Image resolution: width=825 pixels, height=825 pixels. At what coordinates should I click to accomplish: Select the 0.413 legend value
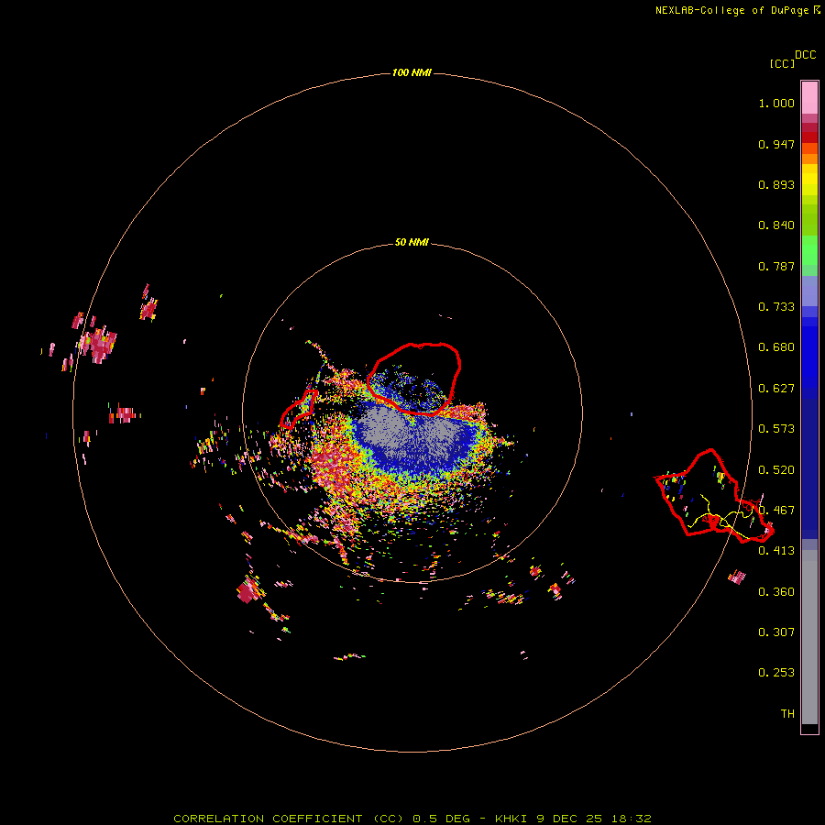(x=776, y=551)
